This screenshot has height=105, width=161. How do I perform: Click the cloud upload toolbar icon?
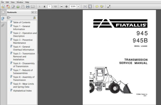pos(18,6)
